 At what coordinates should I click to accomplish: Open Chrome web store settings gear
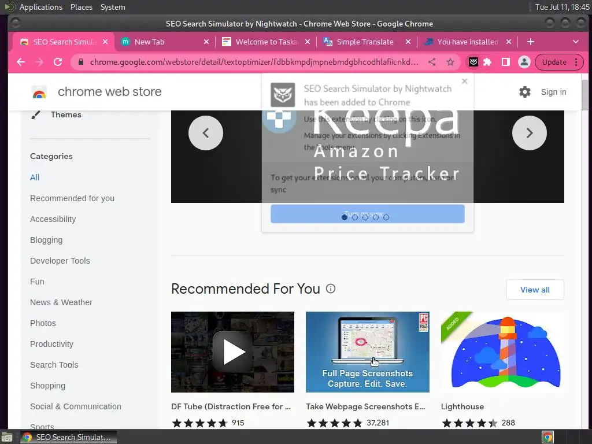[x=525, y=92]
